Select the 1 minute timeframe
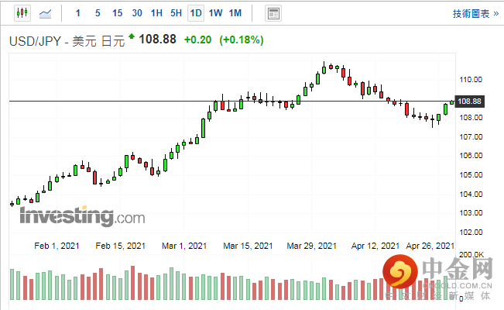The width and height of the screenshot is (504, 310). click(77, 13)
